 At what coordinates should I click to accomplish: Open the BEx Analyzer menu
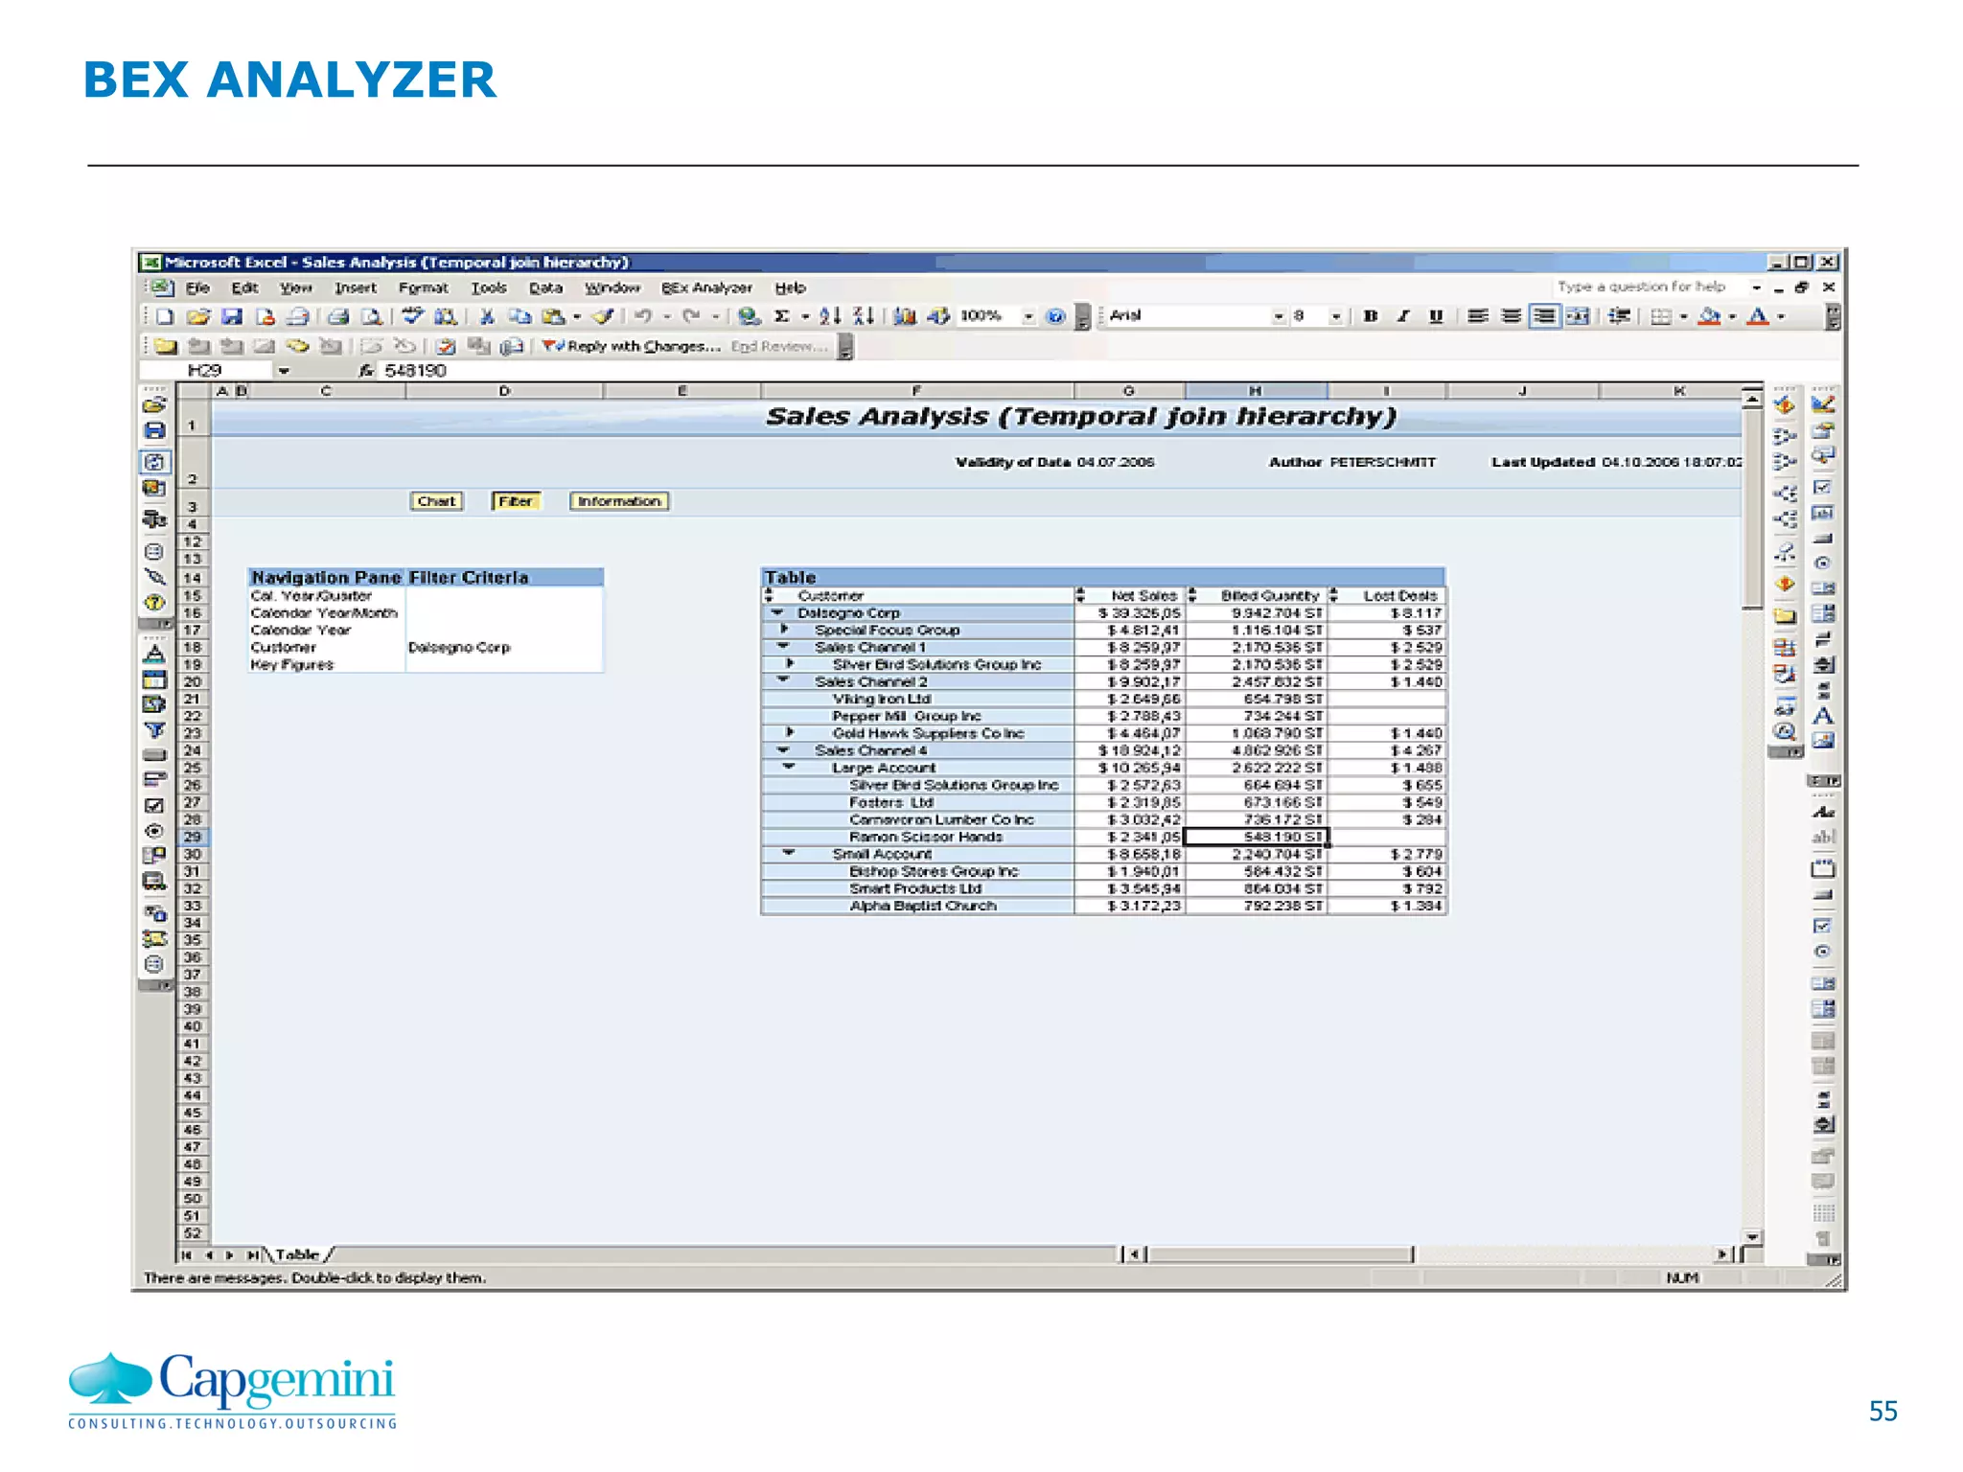coord(706,287)
